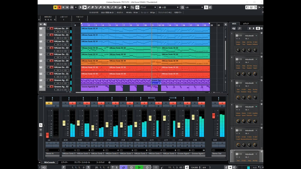Toggle the Cycle loop button in transport
Viewport: 301px width, 169px height.
click(124, 167)
